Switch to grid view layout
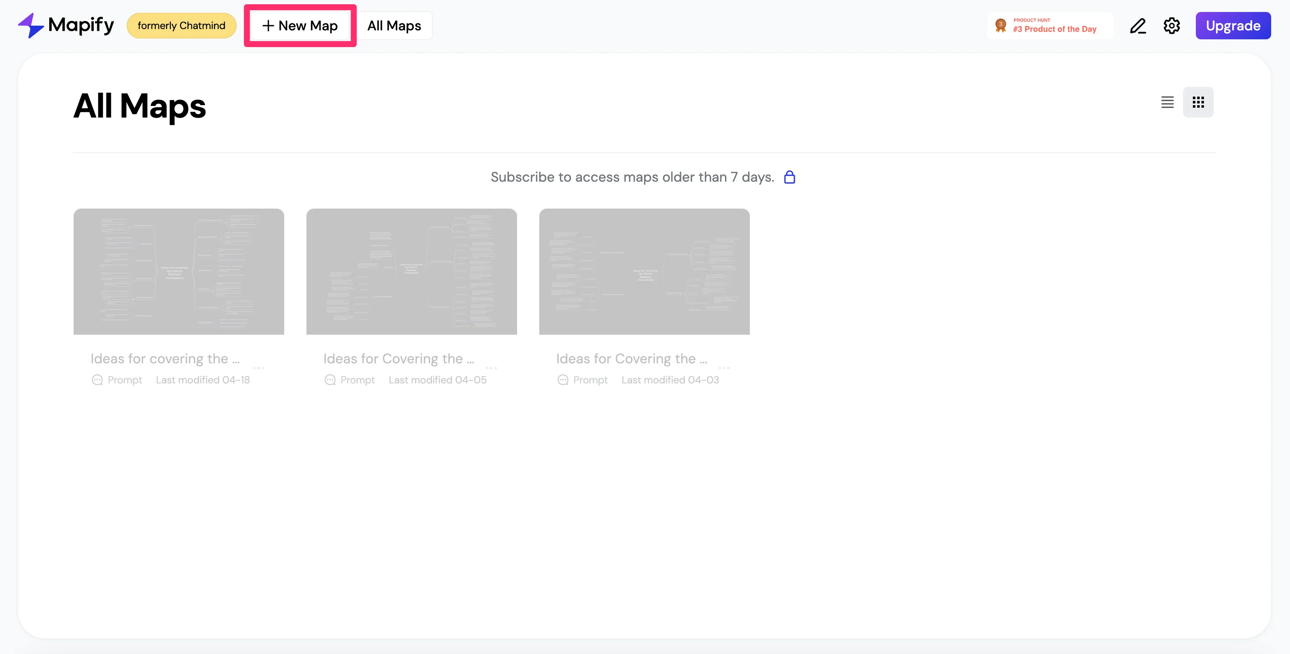1290x654 pixels. (x=1198, y=103)
